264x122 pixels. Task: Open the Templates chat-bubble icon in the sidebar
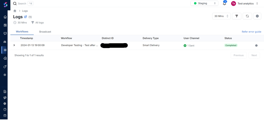(5, 34)
